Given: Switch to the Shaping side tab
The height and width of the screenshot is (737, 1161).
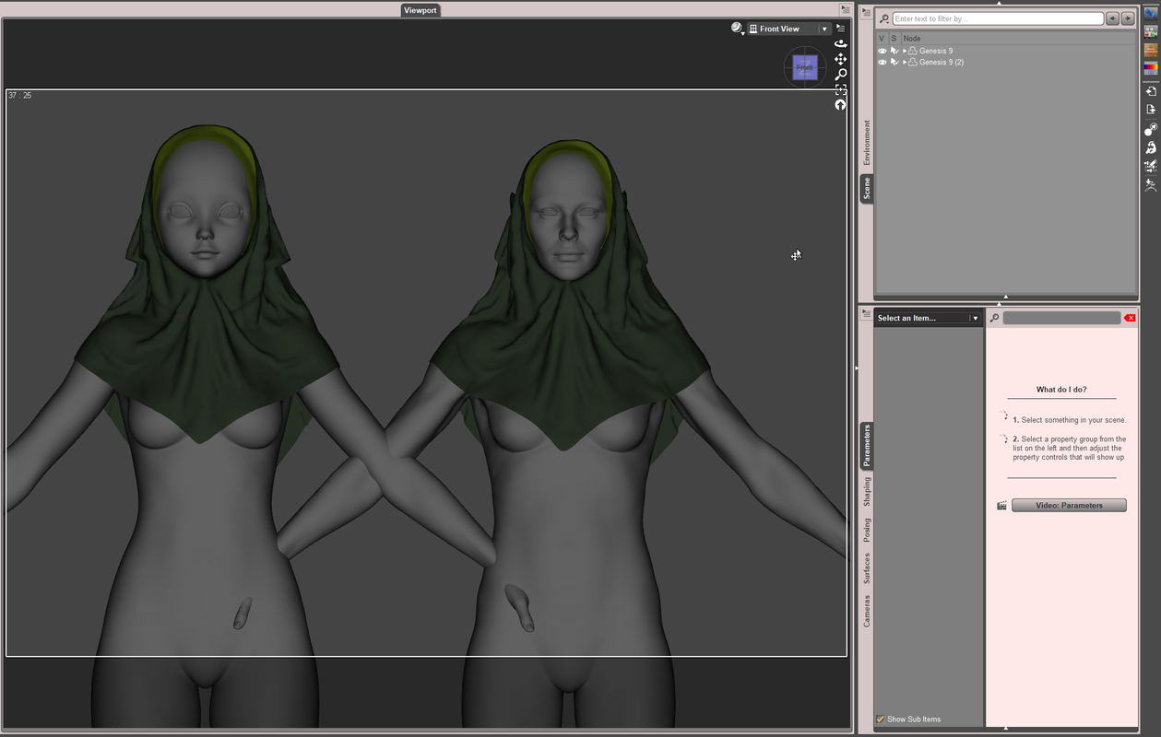Looking at the screenshot, I should (x=867, y=491).
